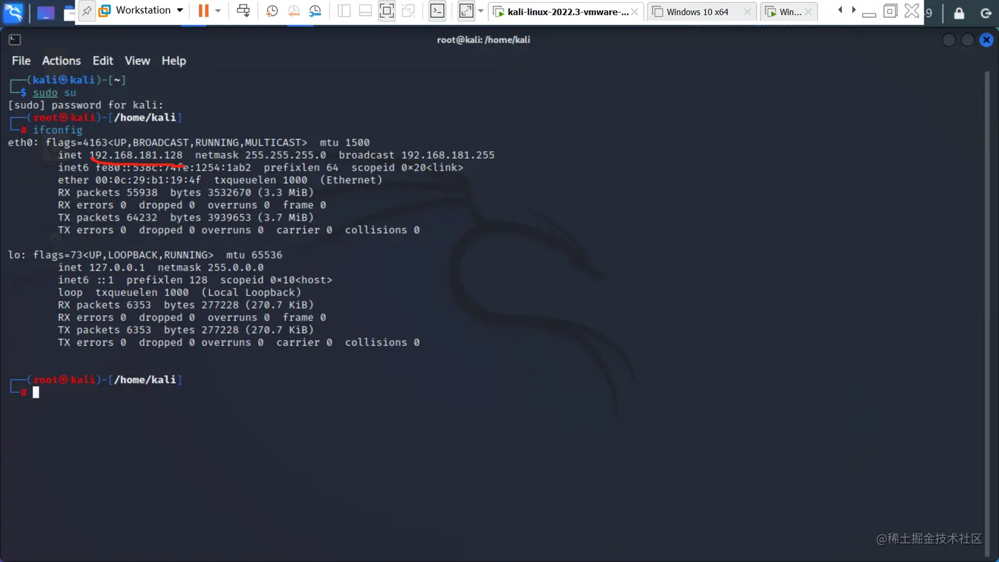This screenshot has height=562, width=999.
Task: Click the MAC address 00:0c:29:b1:19:4f
Action: pyautogui.click(x=148, y=180)
